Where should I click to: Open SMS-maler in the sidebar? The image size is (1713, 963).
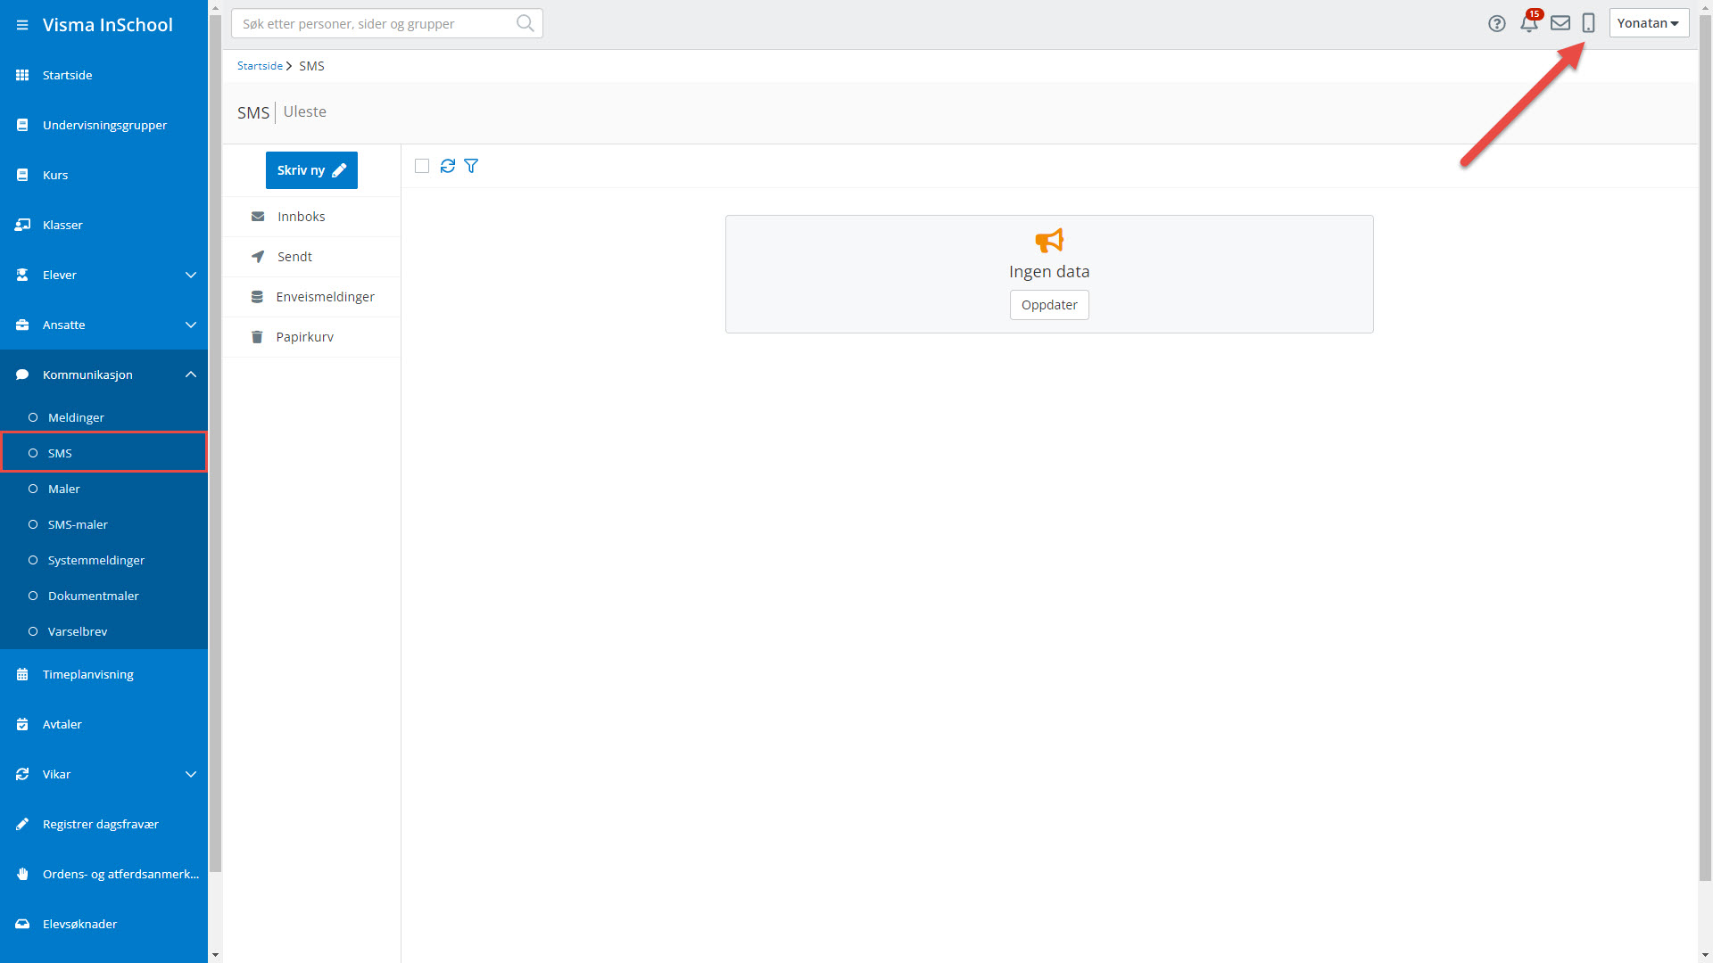(x=103, y=524)
